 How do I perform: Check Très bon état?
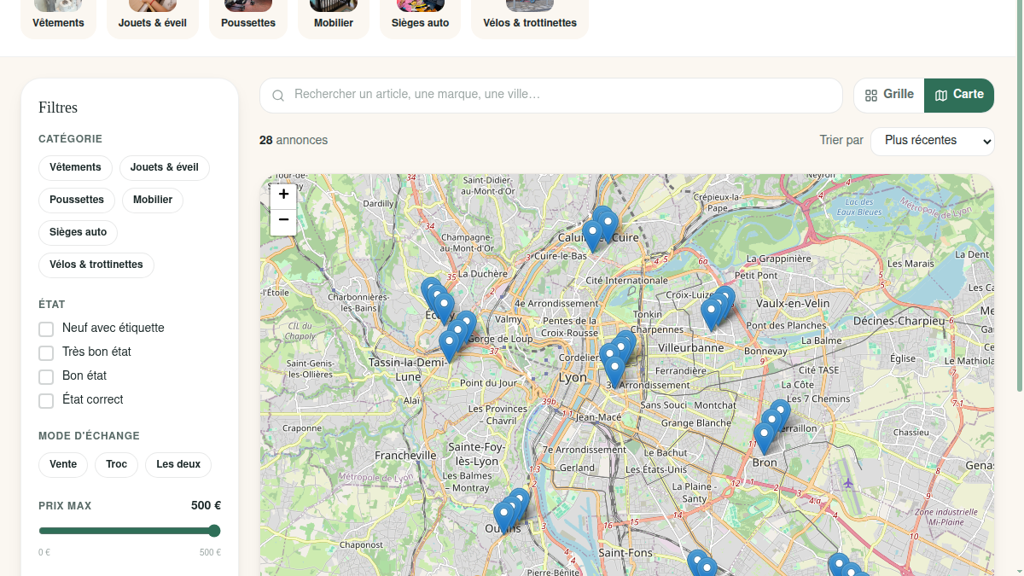[x=46, y=352]
